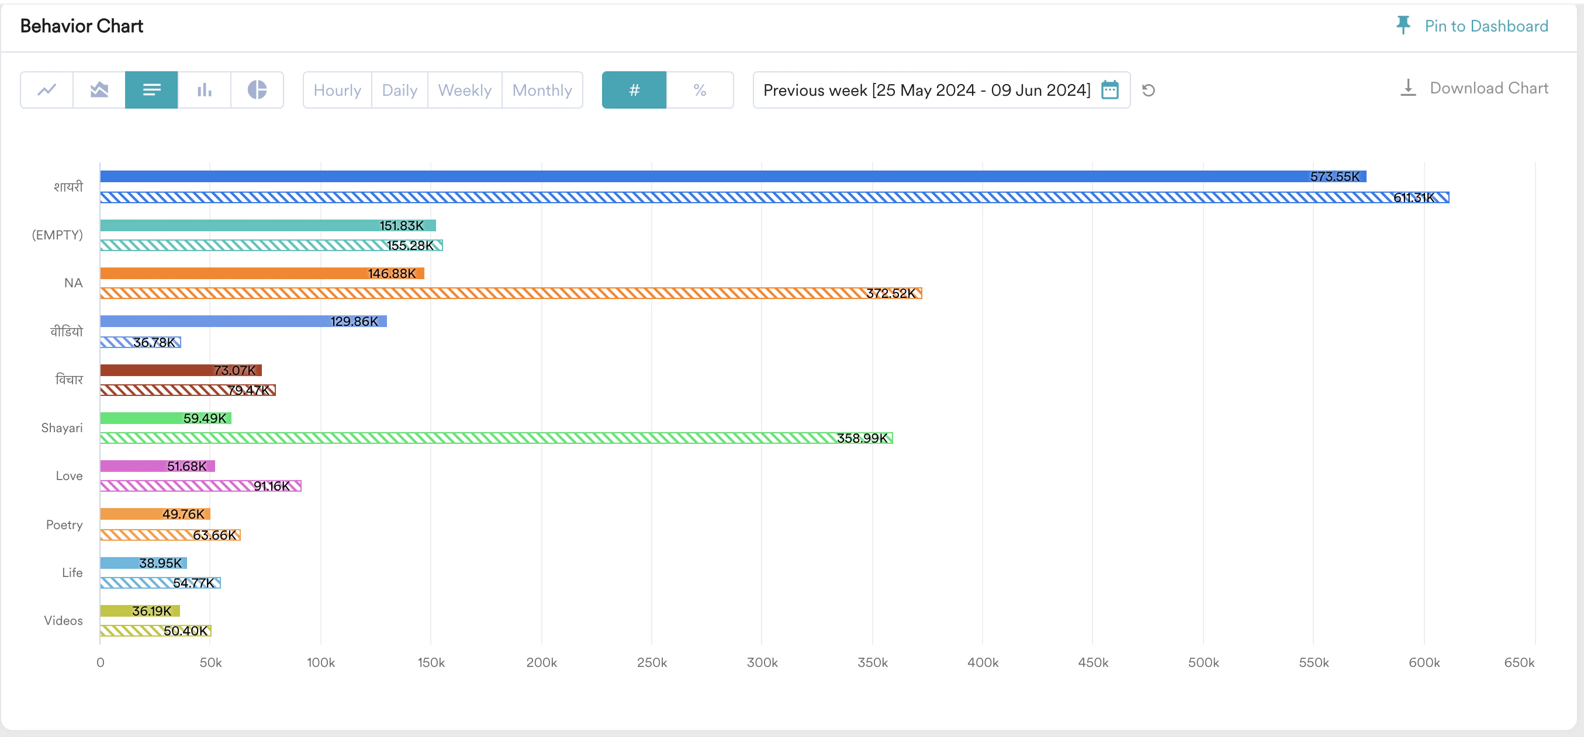Toggle values to number (#) mode

point(634,91)
